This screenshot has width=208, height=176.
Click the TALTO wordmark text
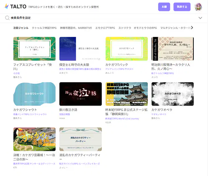pyautogui.click(x=18, y=7)
